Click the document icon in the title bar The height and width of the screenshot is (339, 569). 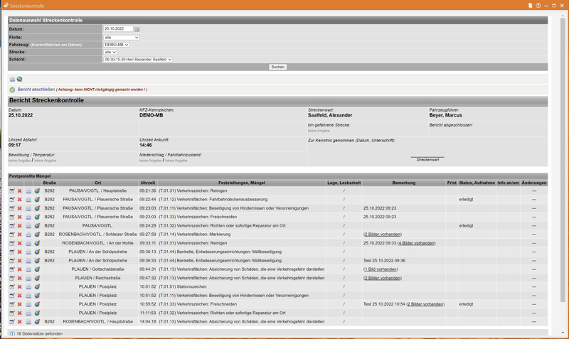pyautogui.click(x=530, y=6)
